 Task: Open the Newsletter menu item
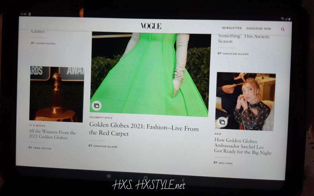232,28
